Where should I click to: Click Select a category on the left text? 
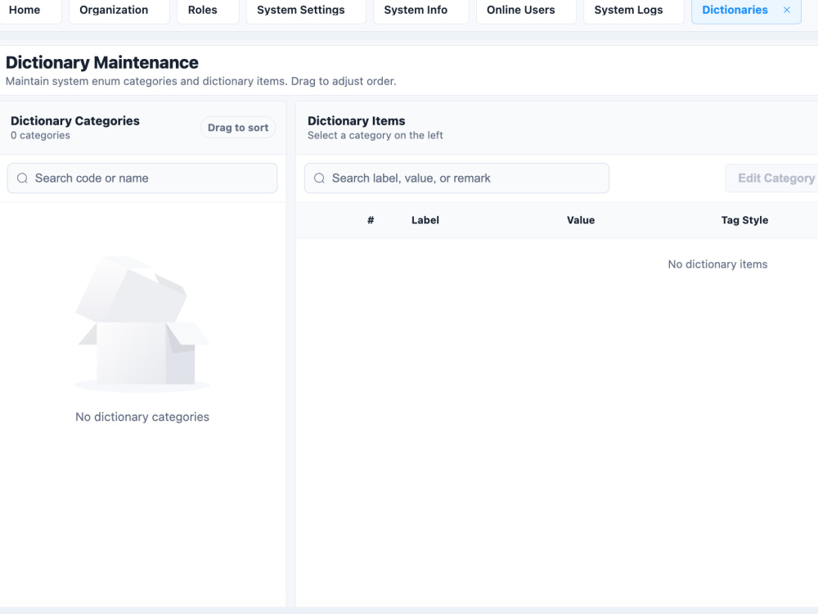[x=375, y=135]
